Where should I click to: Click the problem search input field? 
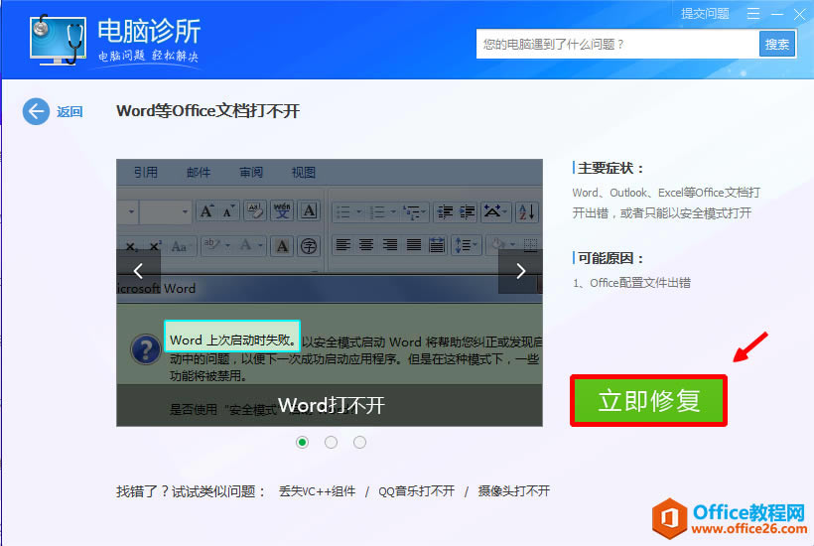click(x=615, y=44)
